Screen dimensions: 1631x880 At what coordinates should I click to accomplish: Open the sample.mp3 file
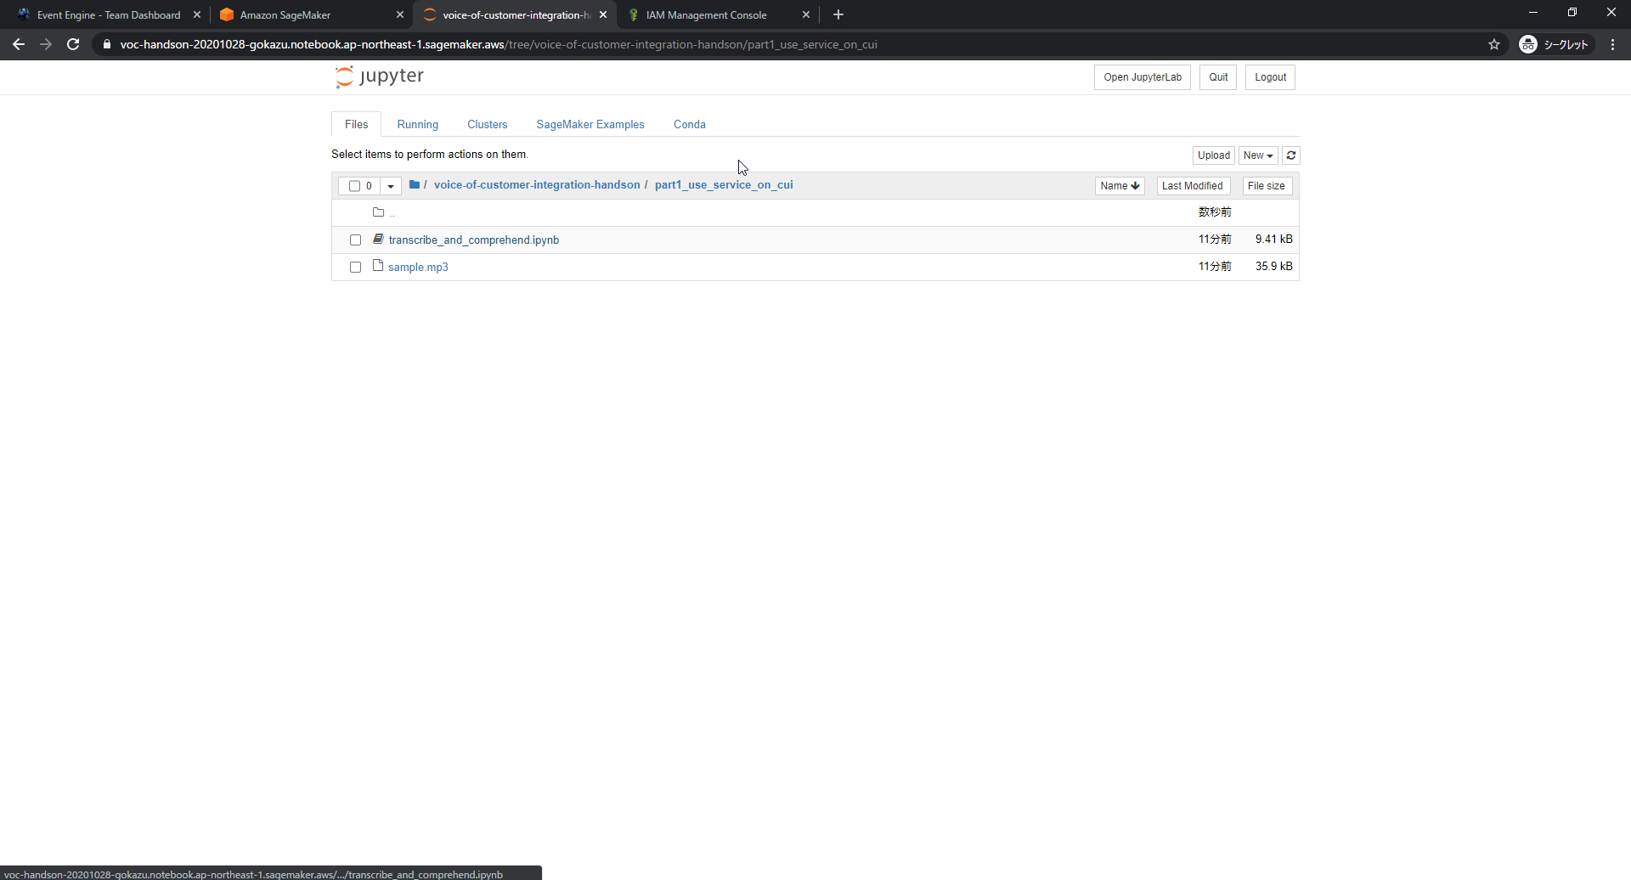tap(418, 267)
